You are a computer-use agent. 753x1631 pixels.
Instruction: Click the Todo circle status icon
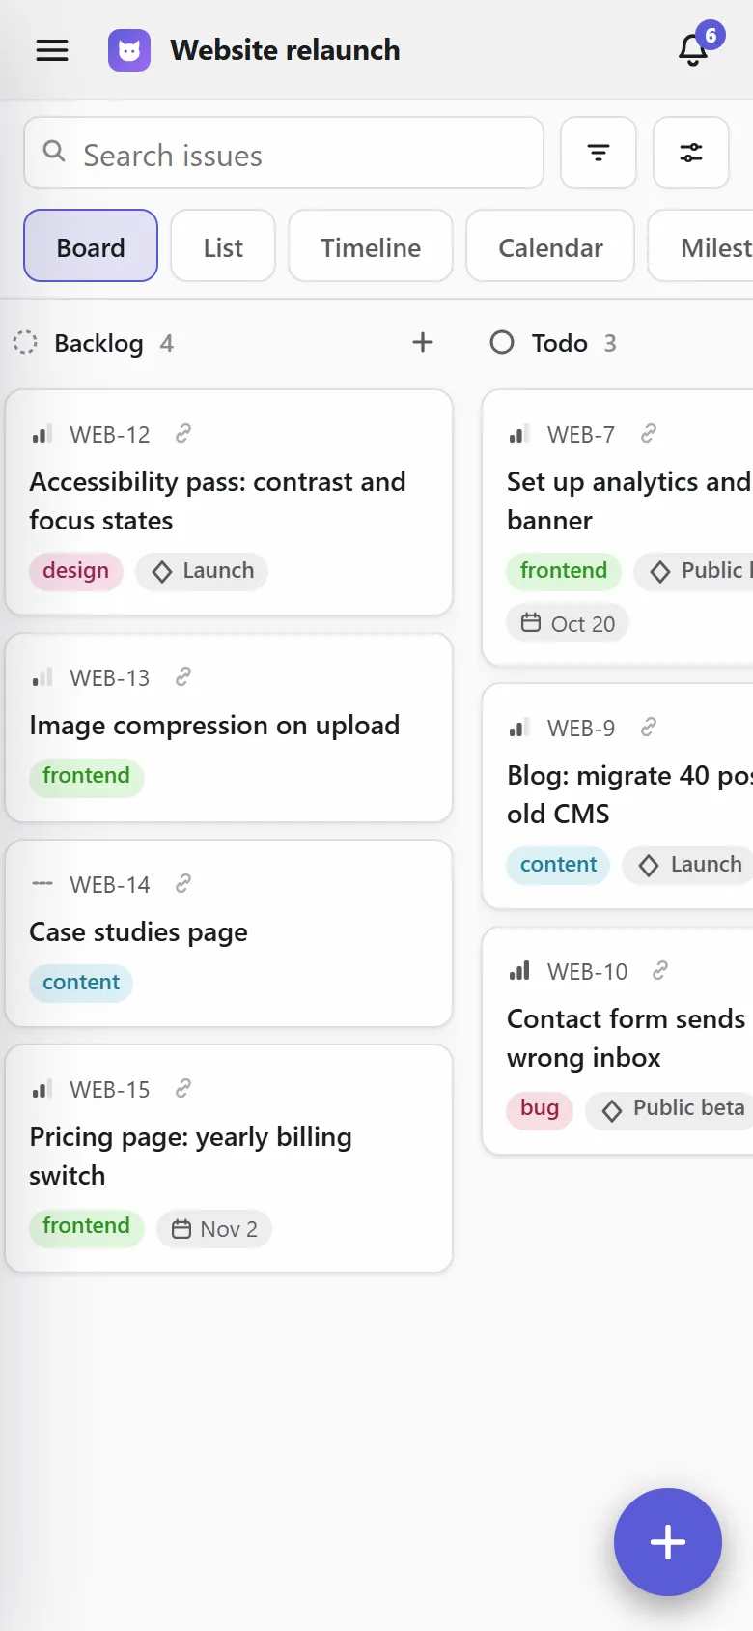[502, 342]
